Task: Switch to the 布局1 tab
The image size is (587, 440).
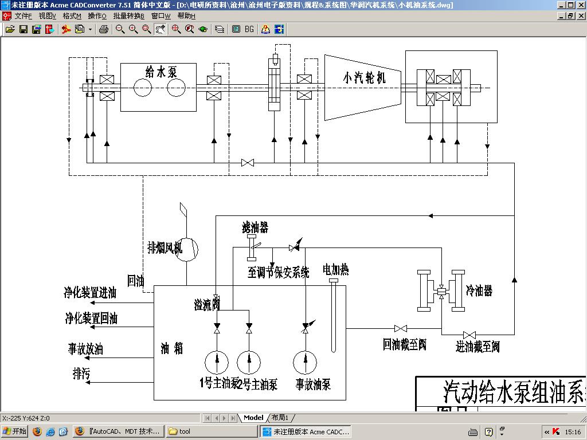Action: [x=280, y=418]
